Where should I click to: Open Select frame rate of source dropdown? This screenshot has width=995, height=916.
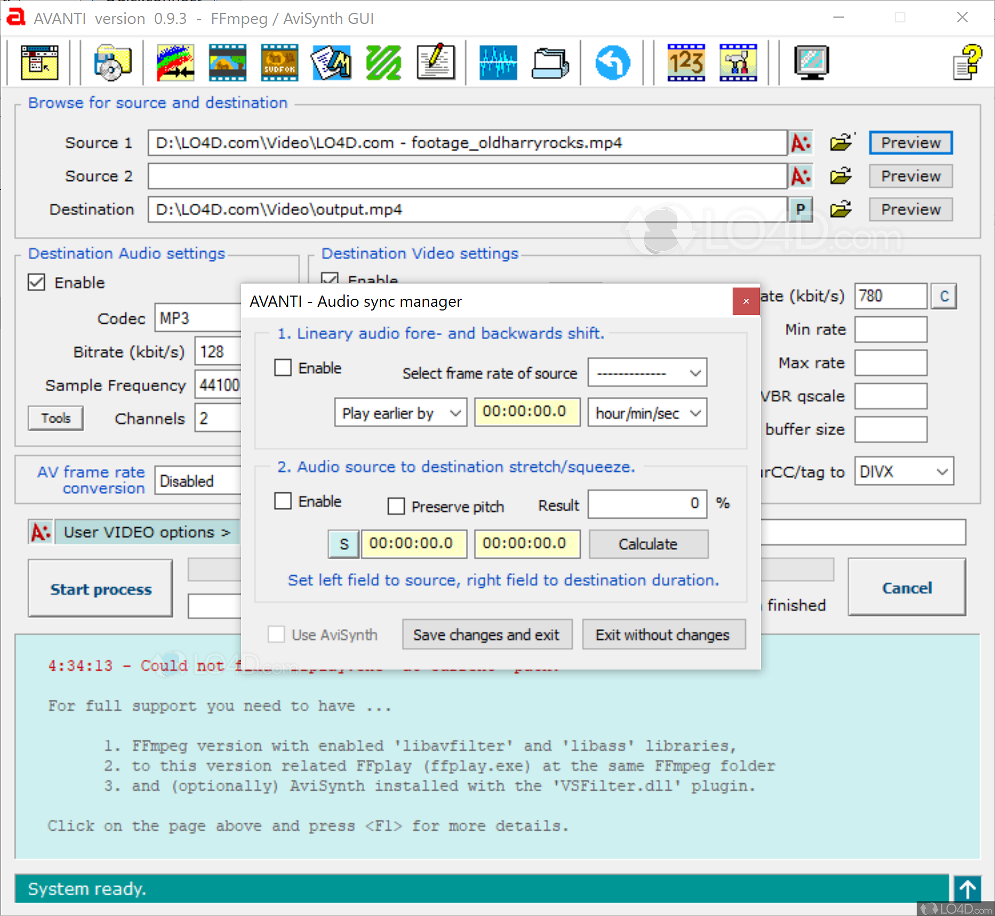(647, 372)
